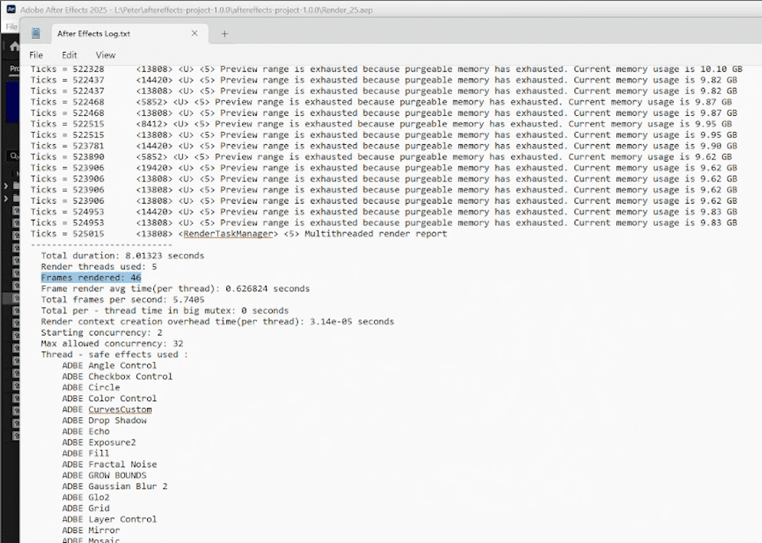762x543 pixels.
Task: Open the Project panel search with the magnifier icon
Action: coord(14,155)
